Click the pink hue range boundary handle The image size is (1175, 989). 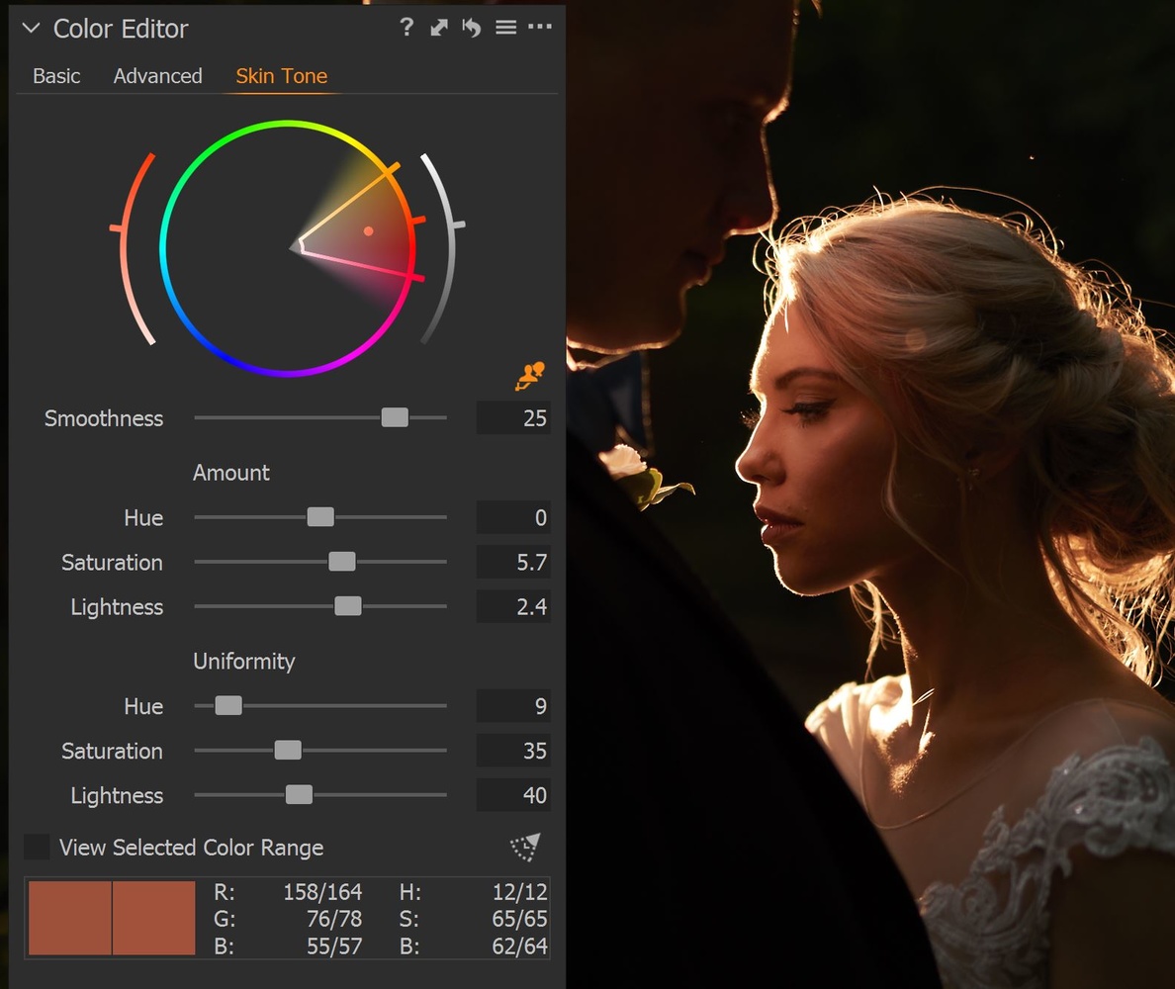[x=415, y=278]
